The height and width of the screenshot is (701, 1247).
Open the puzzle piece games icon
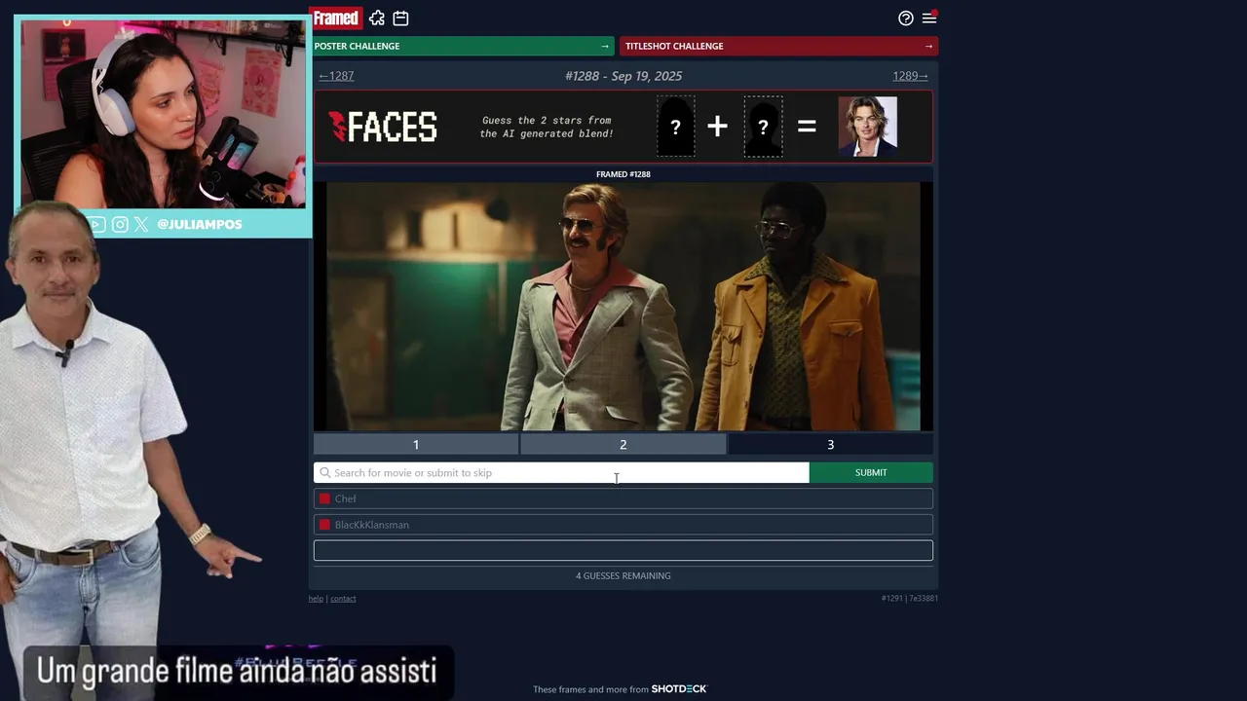point(377,18)
